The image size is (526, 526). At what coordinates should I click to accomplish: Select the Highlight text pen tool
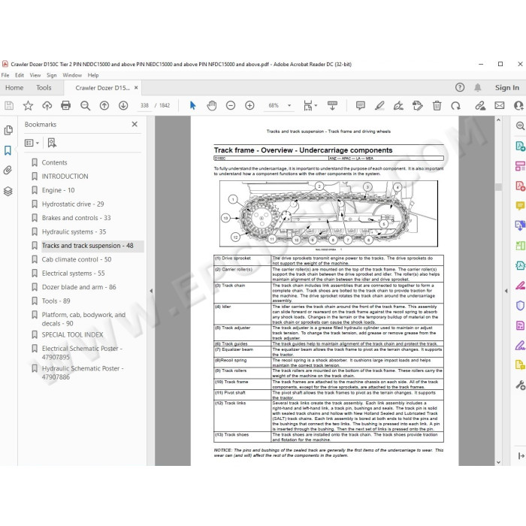click(379, 106)
